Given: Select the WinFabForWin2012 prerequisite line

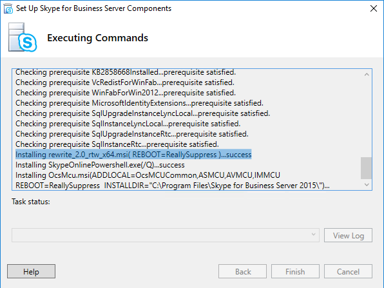Looking at the screenshot, I should tap(126, 93).
